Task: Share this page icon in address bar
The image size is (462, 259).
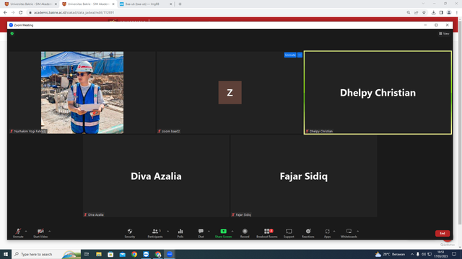Action: 417,13
